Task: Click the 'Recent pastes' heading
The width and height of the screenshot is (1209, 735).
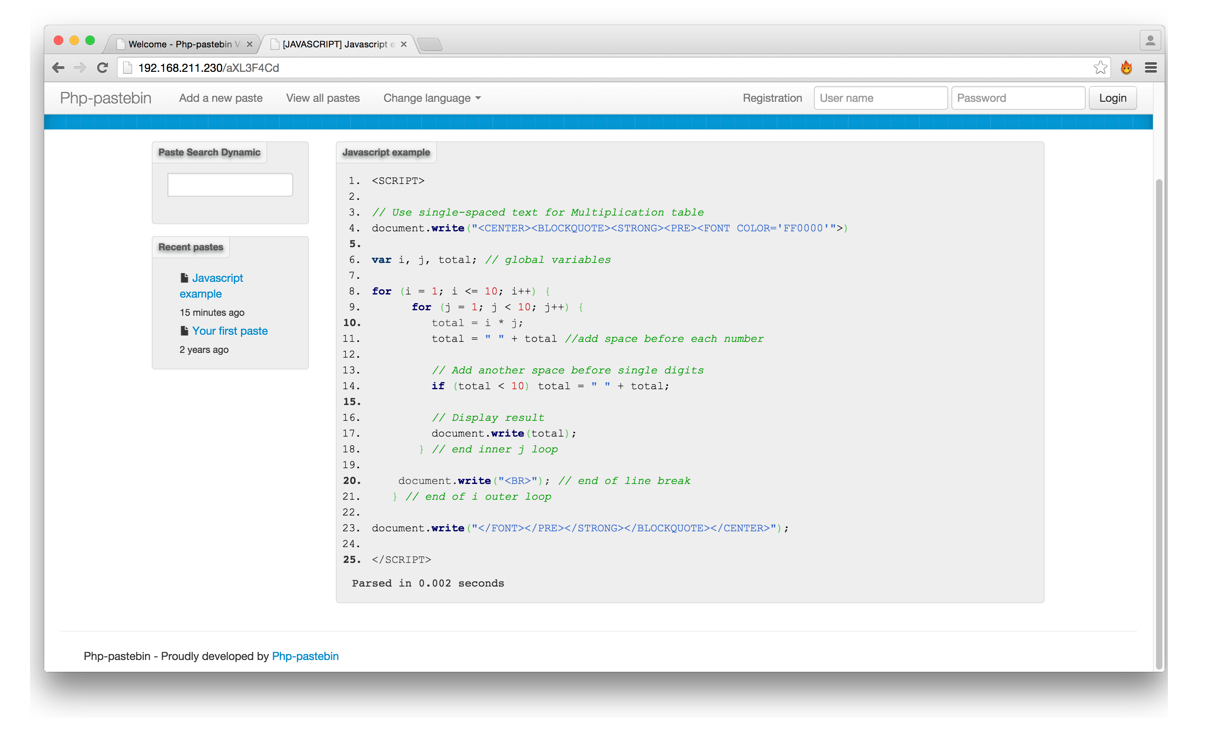Action: (191, 247)
